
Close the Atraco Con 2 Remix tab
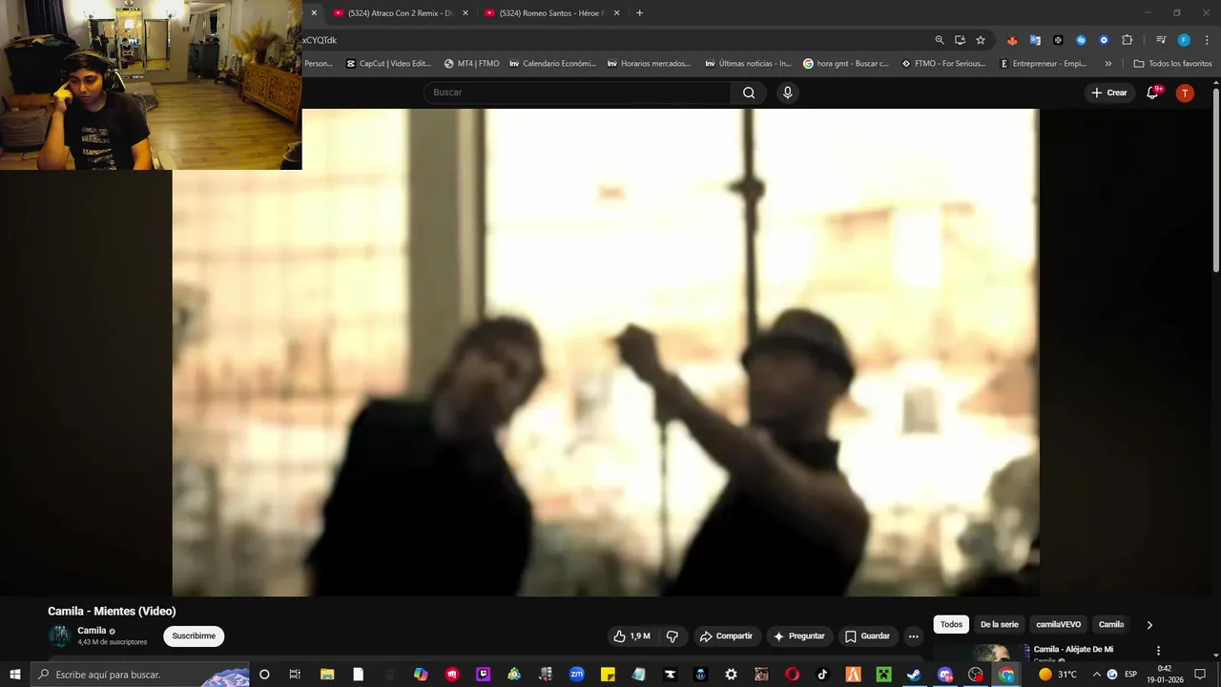[x=466, y=12]
